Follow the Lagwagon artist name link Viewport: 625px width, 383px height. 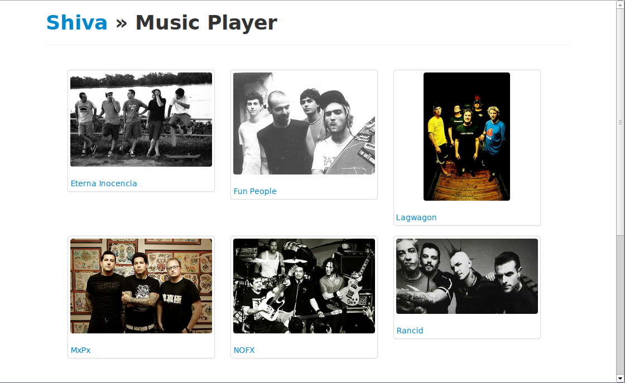click(416, 218)
